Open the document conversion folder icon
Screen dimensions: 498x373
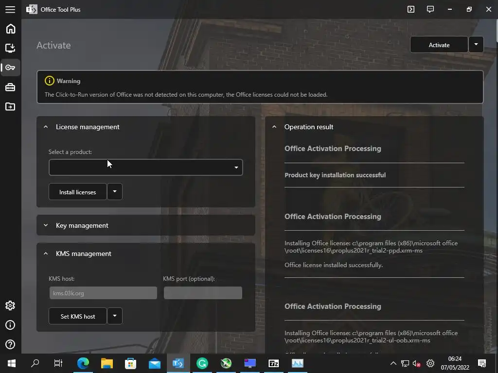pos(10,106)
